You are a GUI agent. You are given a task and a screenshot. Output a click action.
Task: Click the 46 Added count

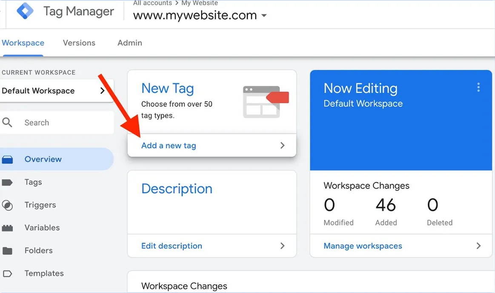tap(386, 205)
